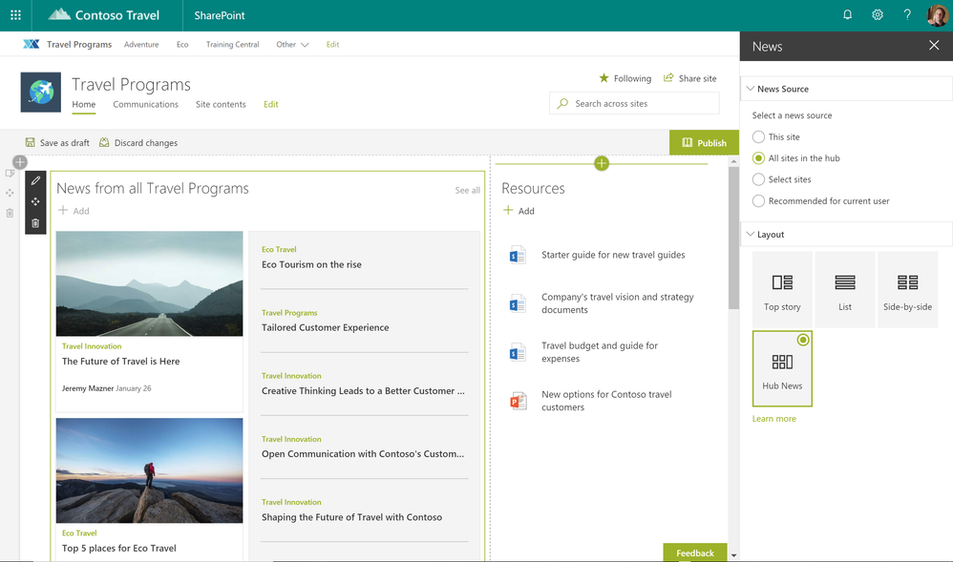The width and height of the screenshot is (953, 562).
Task: Open the help question mark
Action: [907, 15]
